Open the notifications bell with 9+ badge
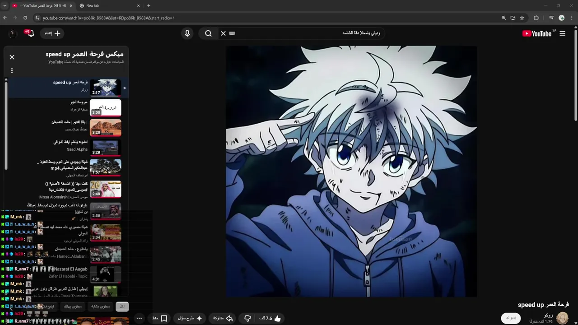578x325 pixels. click(x=30, y=33)
